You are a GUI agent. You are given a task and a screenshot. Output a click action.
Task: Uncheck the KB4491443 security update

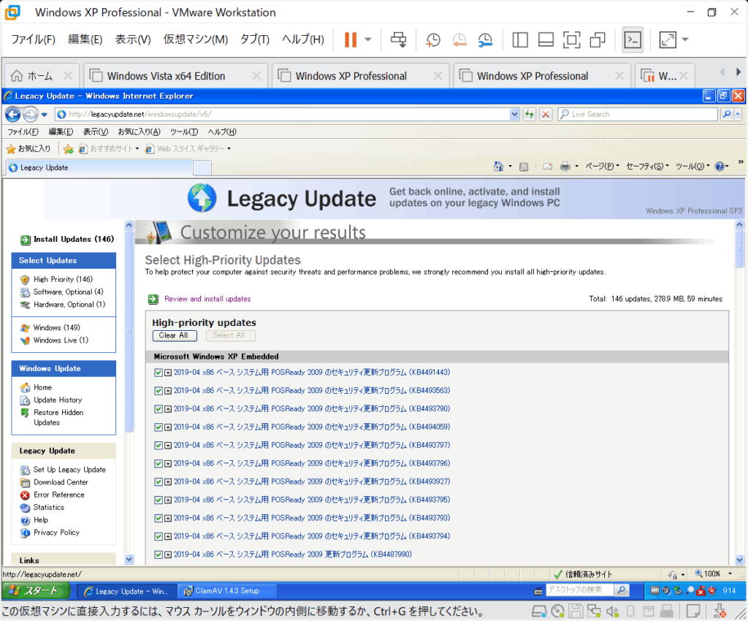click(x=157, y=372)
